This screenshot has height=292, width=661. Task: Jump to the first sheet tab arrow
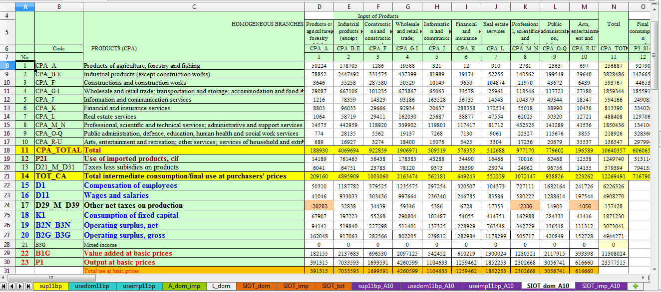tap(4, 286)
